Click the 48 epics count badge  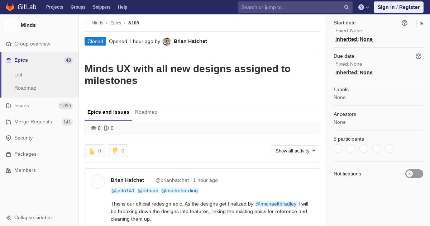pyautogui.click(x=68, y=60)
